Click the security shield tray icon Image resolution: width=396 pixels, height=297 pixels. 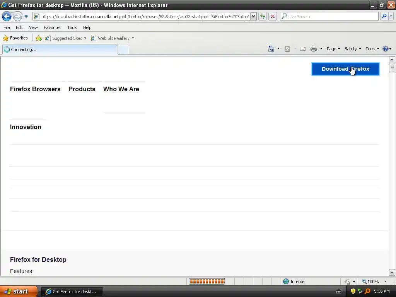[x=353, y=292]
